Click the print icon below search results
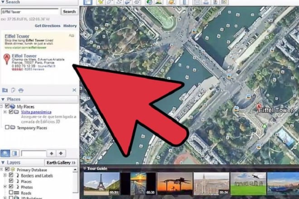299x199 pixels. [x=21, y=90]
